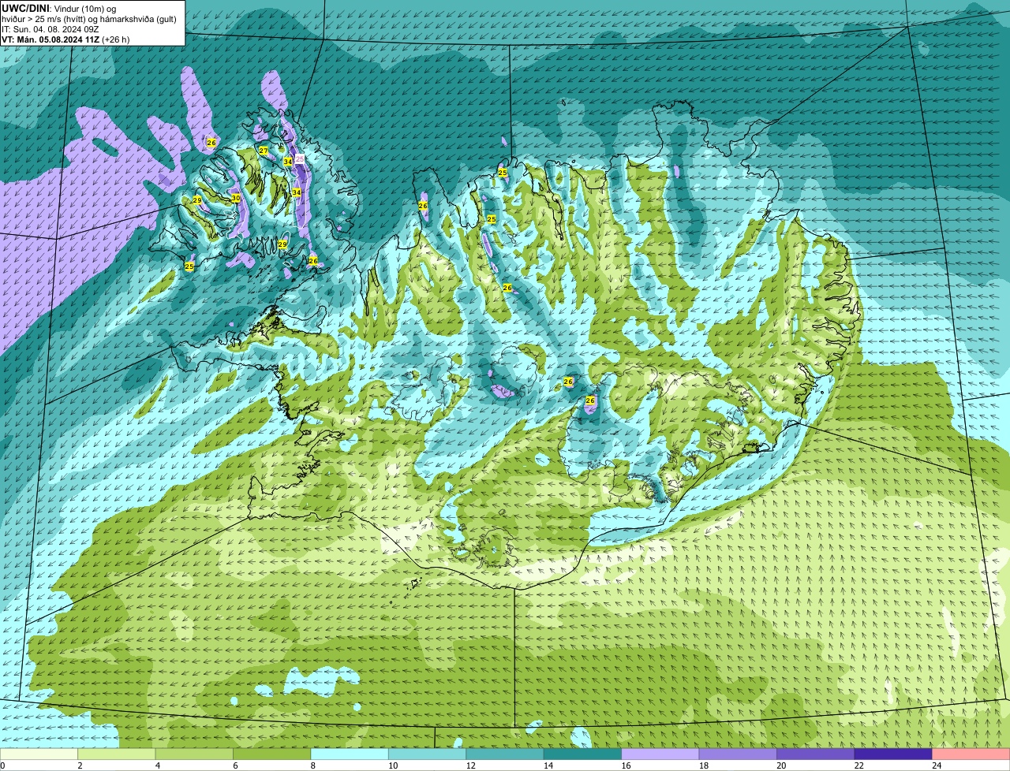Click the legend scale label '4'
The image size is (1010, 771).
tap(157, 765)
